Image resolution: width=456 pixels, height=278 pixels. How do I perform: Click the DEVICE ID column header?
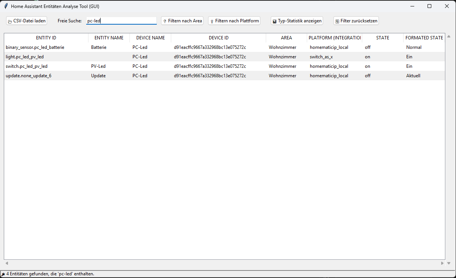[x=218, y=38]
